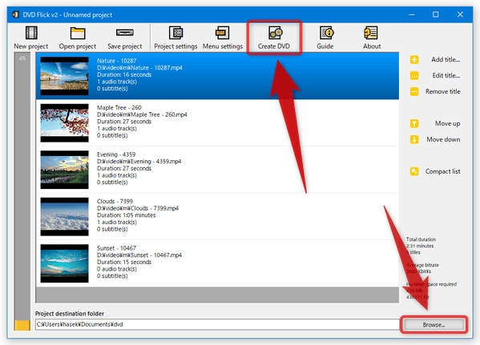
Task: Click the '0 audio track(s)' Sunset text
Action: point(117,269)
